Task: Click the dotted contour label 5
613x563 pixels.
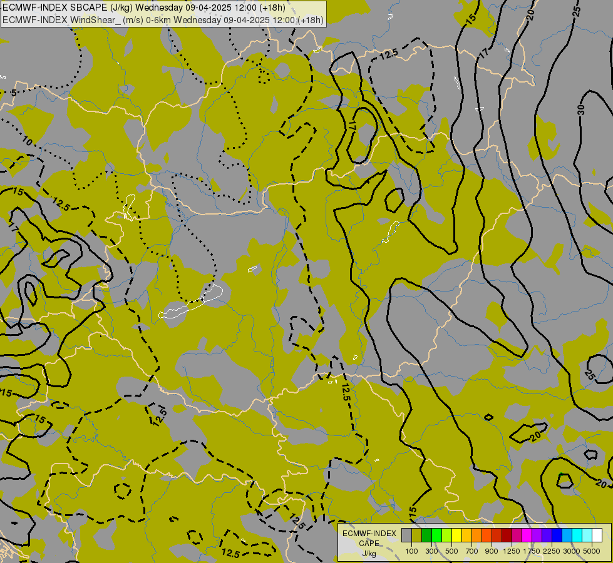Action: tap(14, 93)
